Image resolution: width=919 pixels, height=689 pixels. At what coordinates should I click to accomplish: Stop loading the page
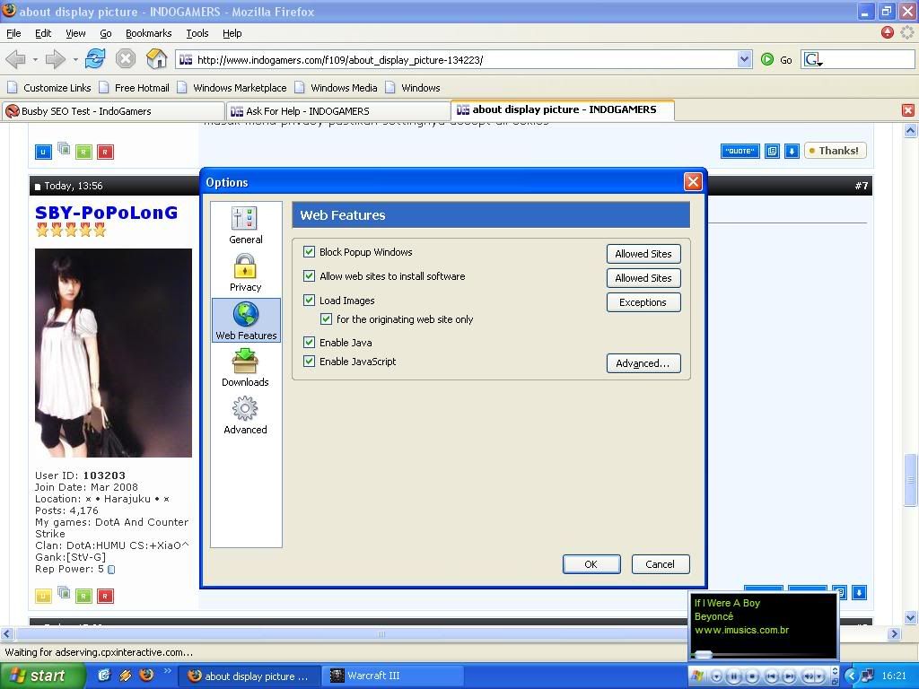(126, 58)
